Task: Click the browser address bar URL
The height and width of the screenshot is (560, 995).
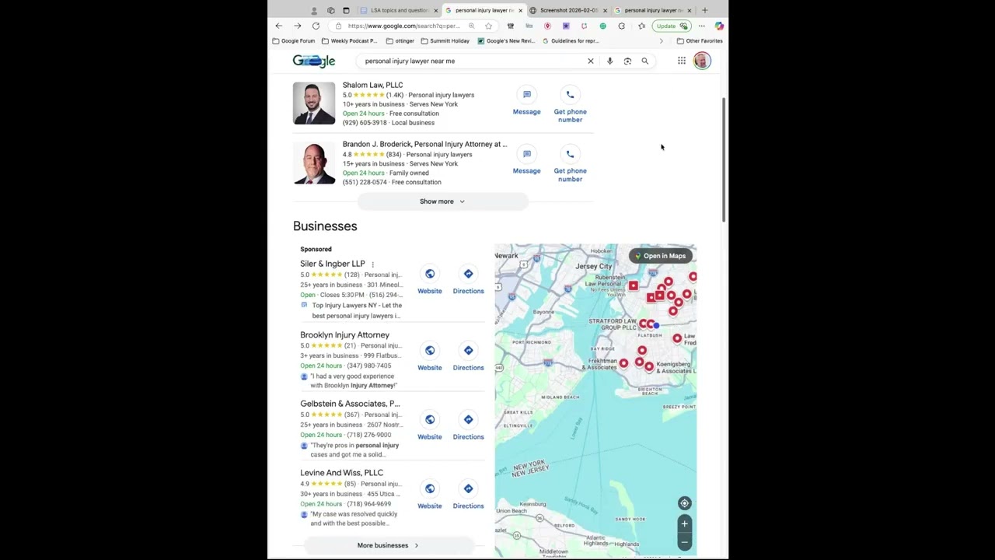Action: click(x=403, y=26)
